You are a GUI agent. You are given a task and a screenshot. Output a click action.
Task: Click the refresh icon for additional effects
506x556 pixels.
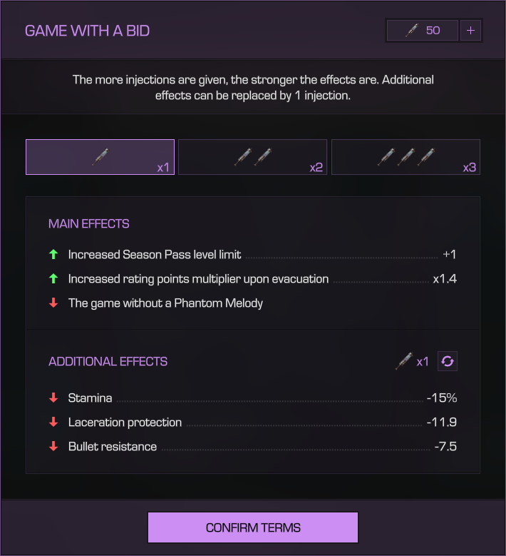point(448,361)
